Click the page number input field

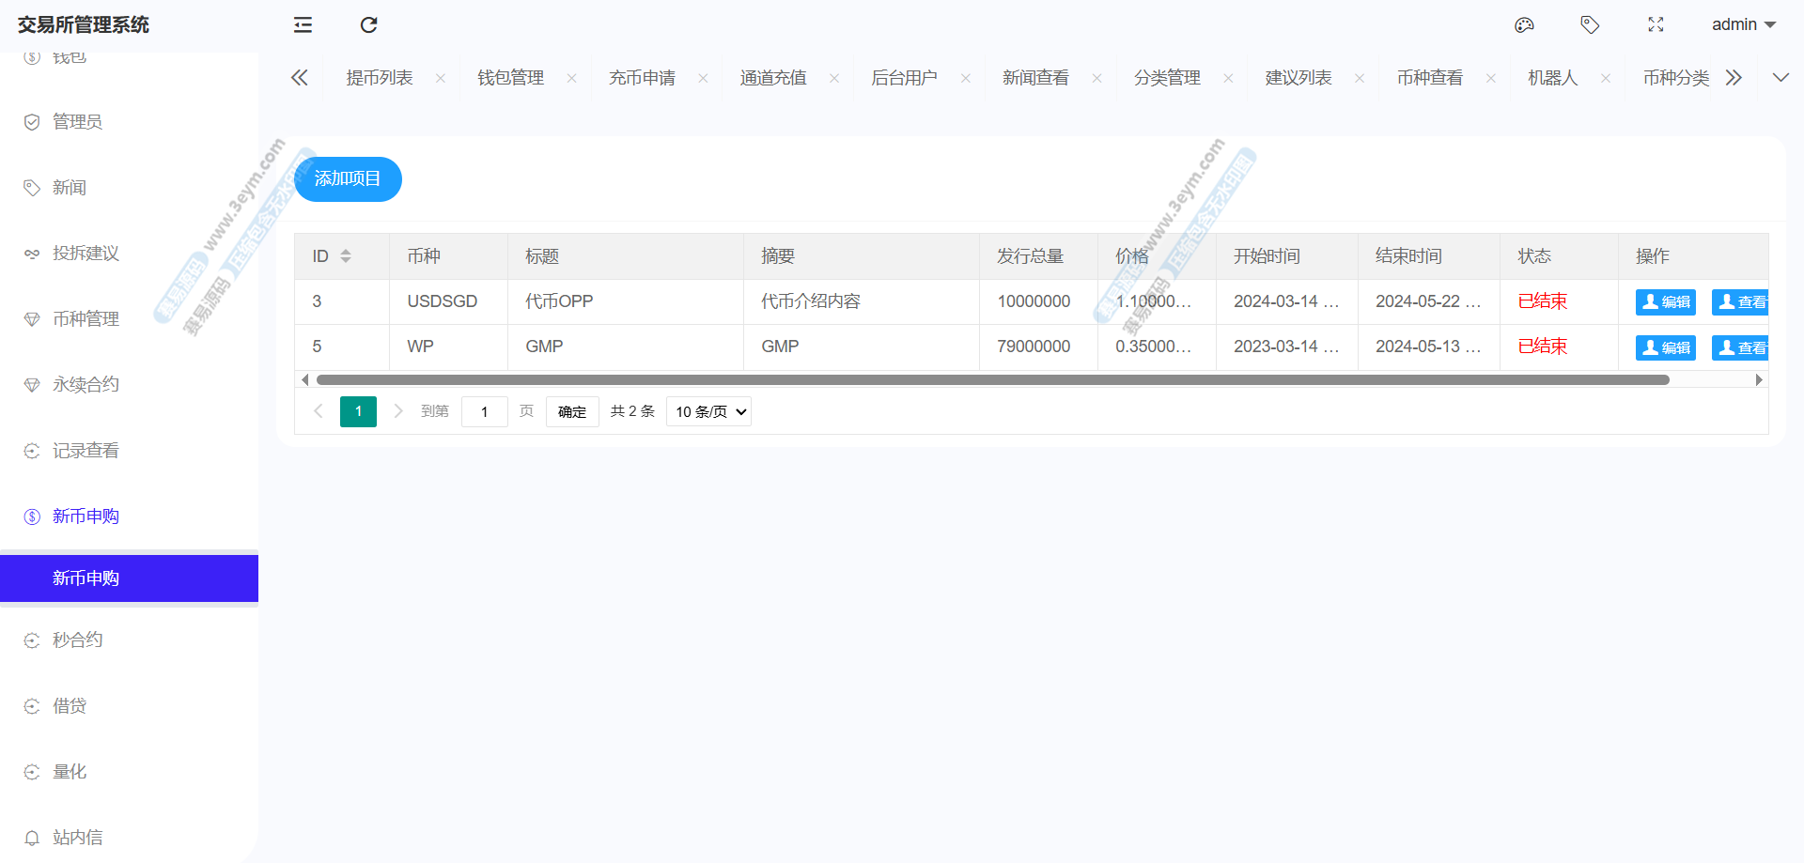pyautogui.click(x=484, y=412)
